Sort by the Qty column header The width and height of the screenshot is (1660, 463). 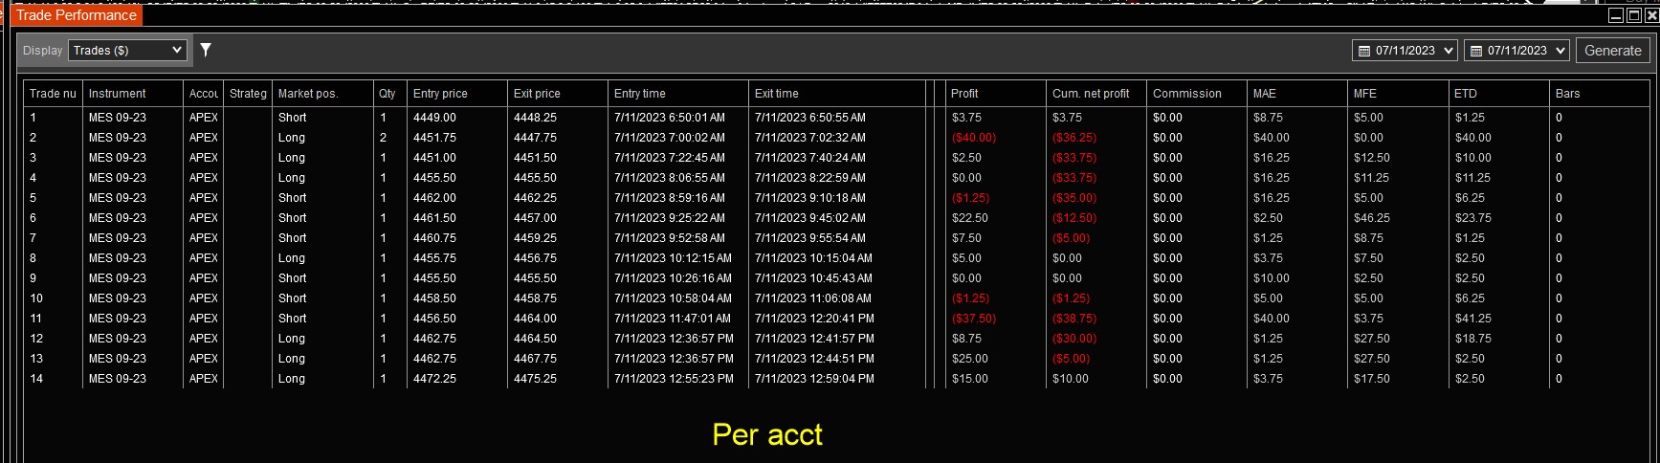point(389,94)
